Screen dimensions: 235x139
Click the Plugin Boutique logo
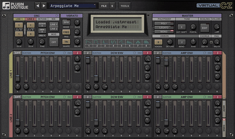tap(15, 6)
